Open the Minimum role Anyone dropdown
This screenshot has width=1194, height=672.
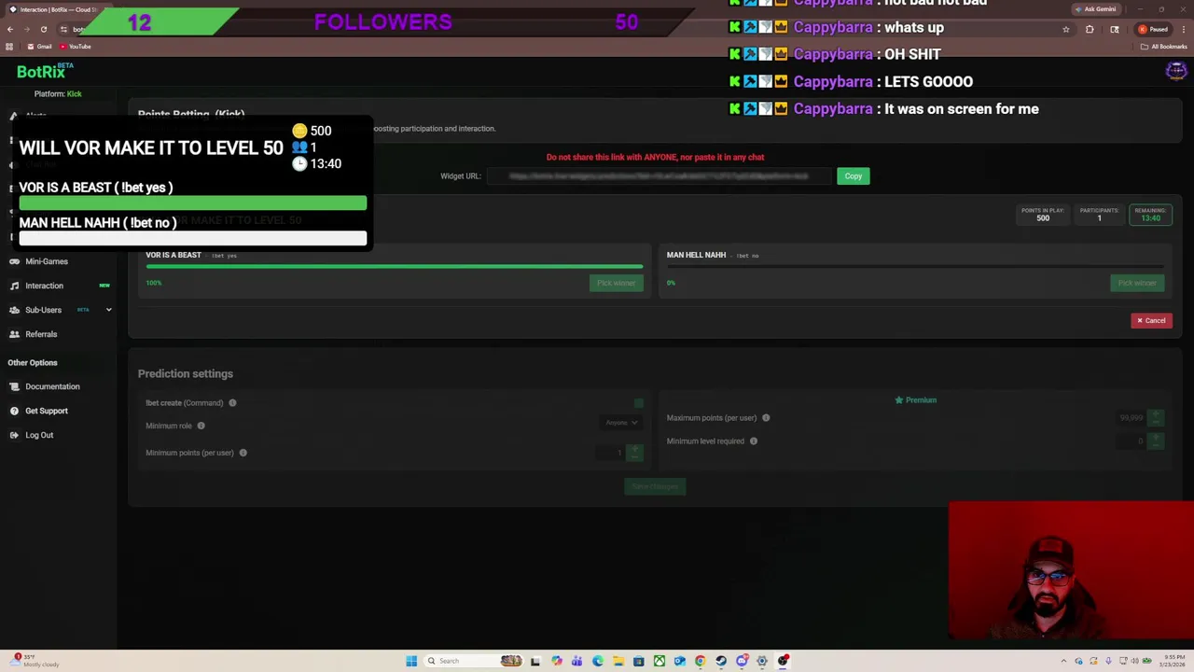(x=622, y=423)
